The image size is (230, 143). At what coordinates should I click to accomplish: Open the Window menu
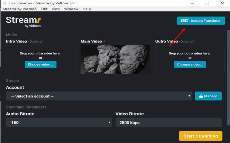(71, 9)
